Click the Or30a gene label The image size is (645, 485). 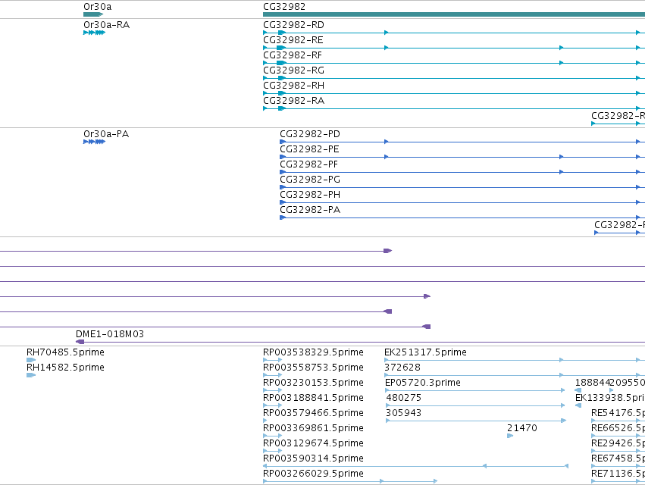click(98, 7)
